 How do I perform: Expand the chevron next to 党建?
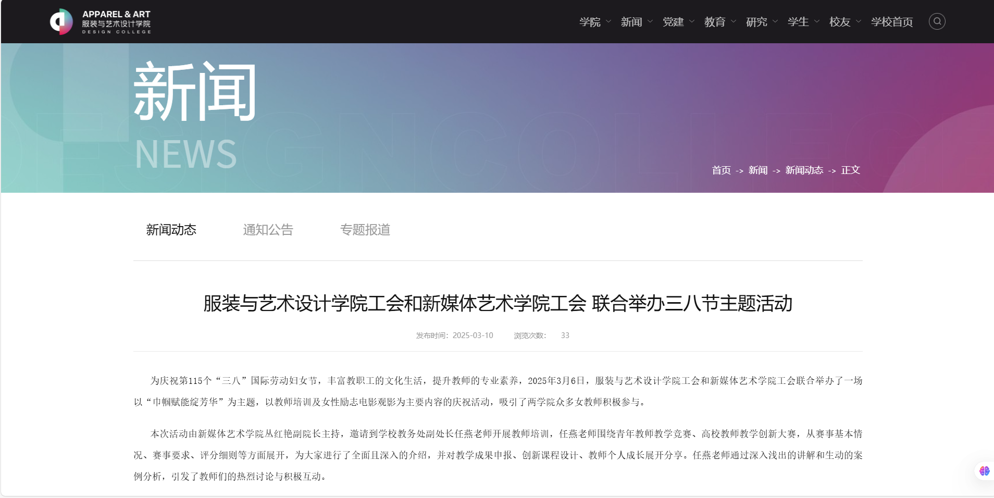692,22
